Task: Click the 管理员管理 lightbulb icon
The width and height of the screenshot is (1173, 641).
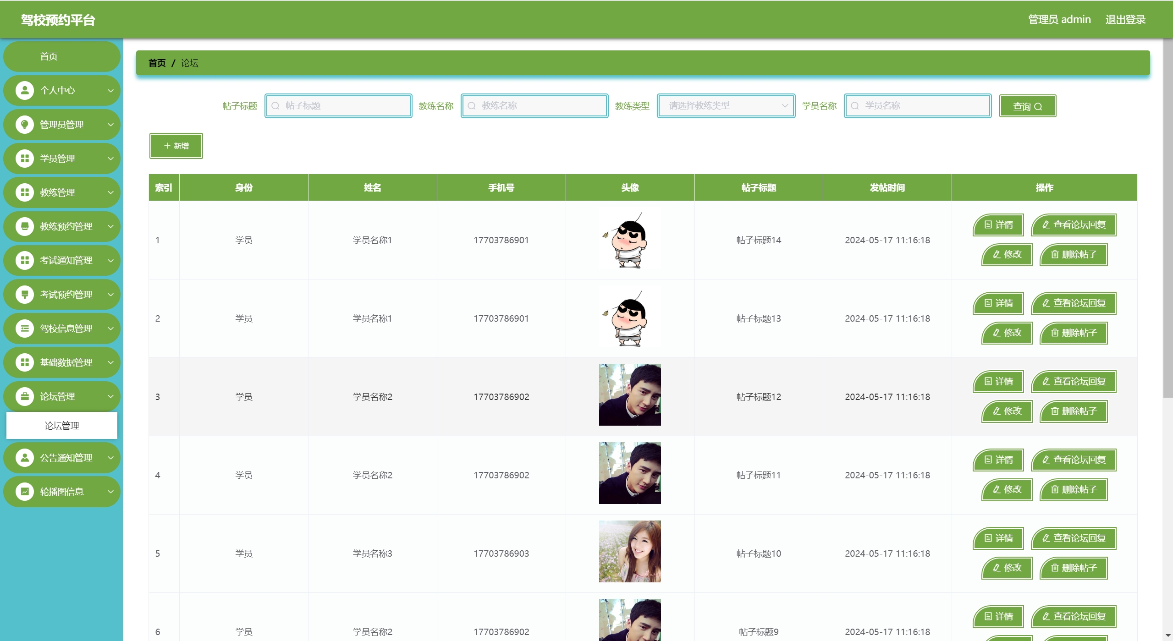Action: click(x=25, y=124)
